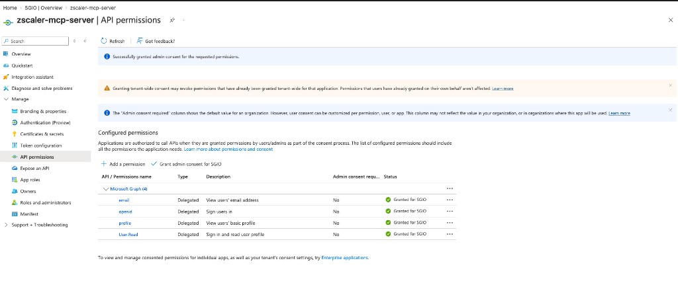Open Certificates & secrets menu item
The image size is (678, 285).
click(x=42, y=134)
